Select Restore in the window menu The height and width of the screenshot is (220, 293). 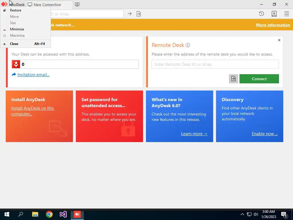point(25,10)
